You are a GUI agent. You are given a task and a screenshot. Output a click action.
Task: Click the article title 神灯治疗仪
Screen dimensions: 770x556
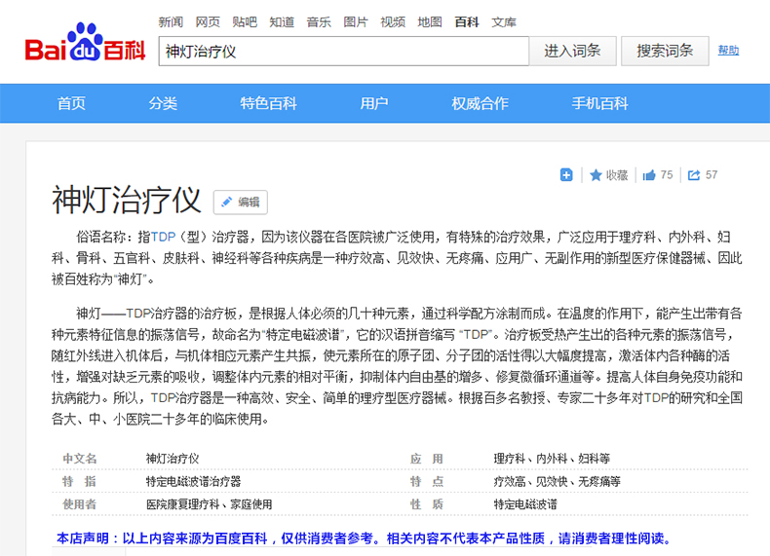point(127,200)
